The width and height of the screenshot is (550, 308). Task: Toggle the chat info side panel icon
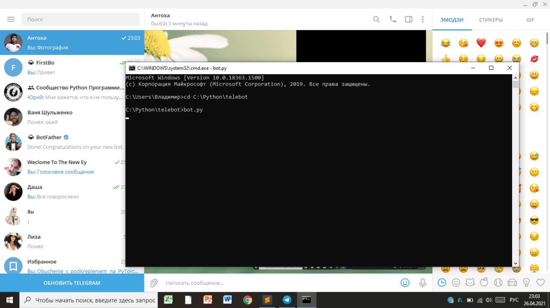[x=409, y=19]
